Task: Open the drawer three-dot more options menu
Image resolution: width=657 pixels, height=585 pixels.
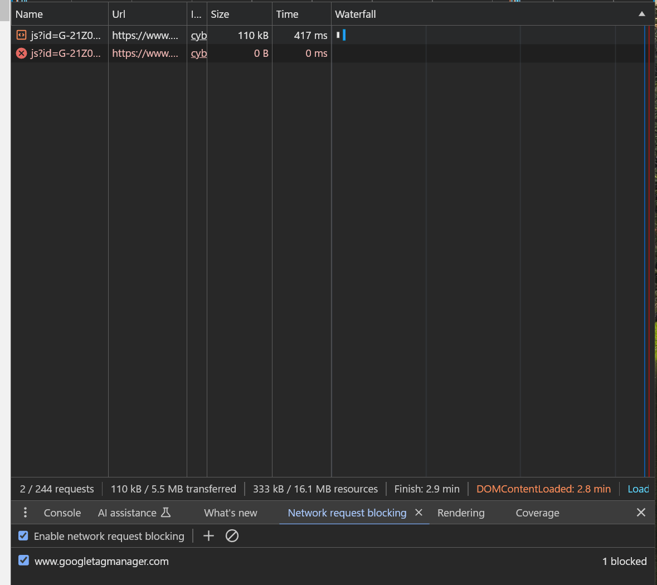Action: coord(25,513)
